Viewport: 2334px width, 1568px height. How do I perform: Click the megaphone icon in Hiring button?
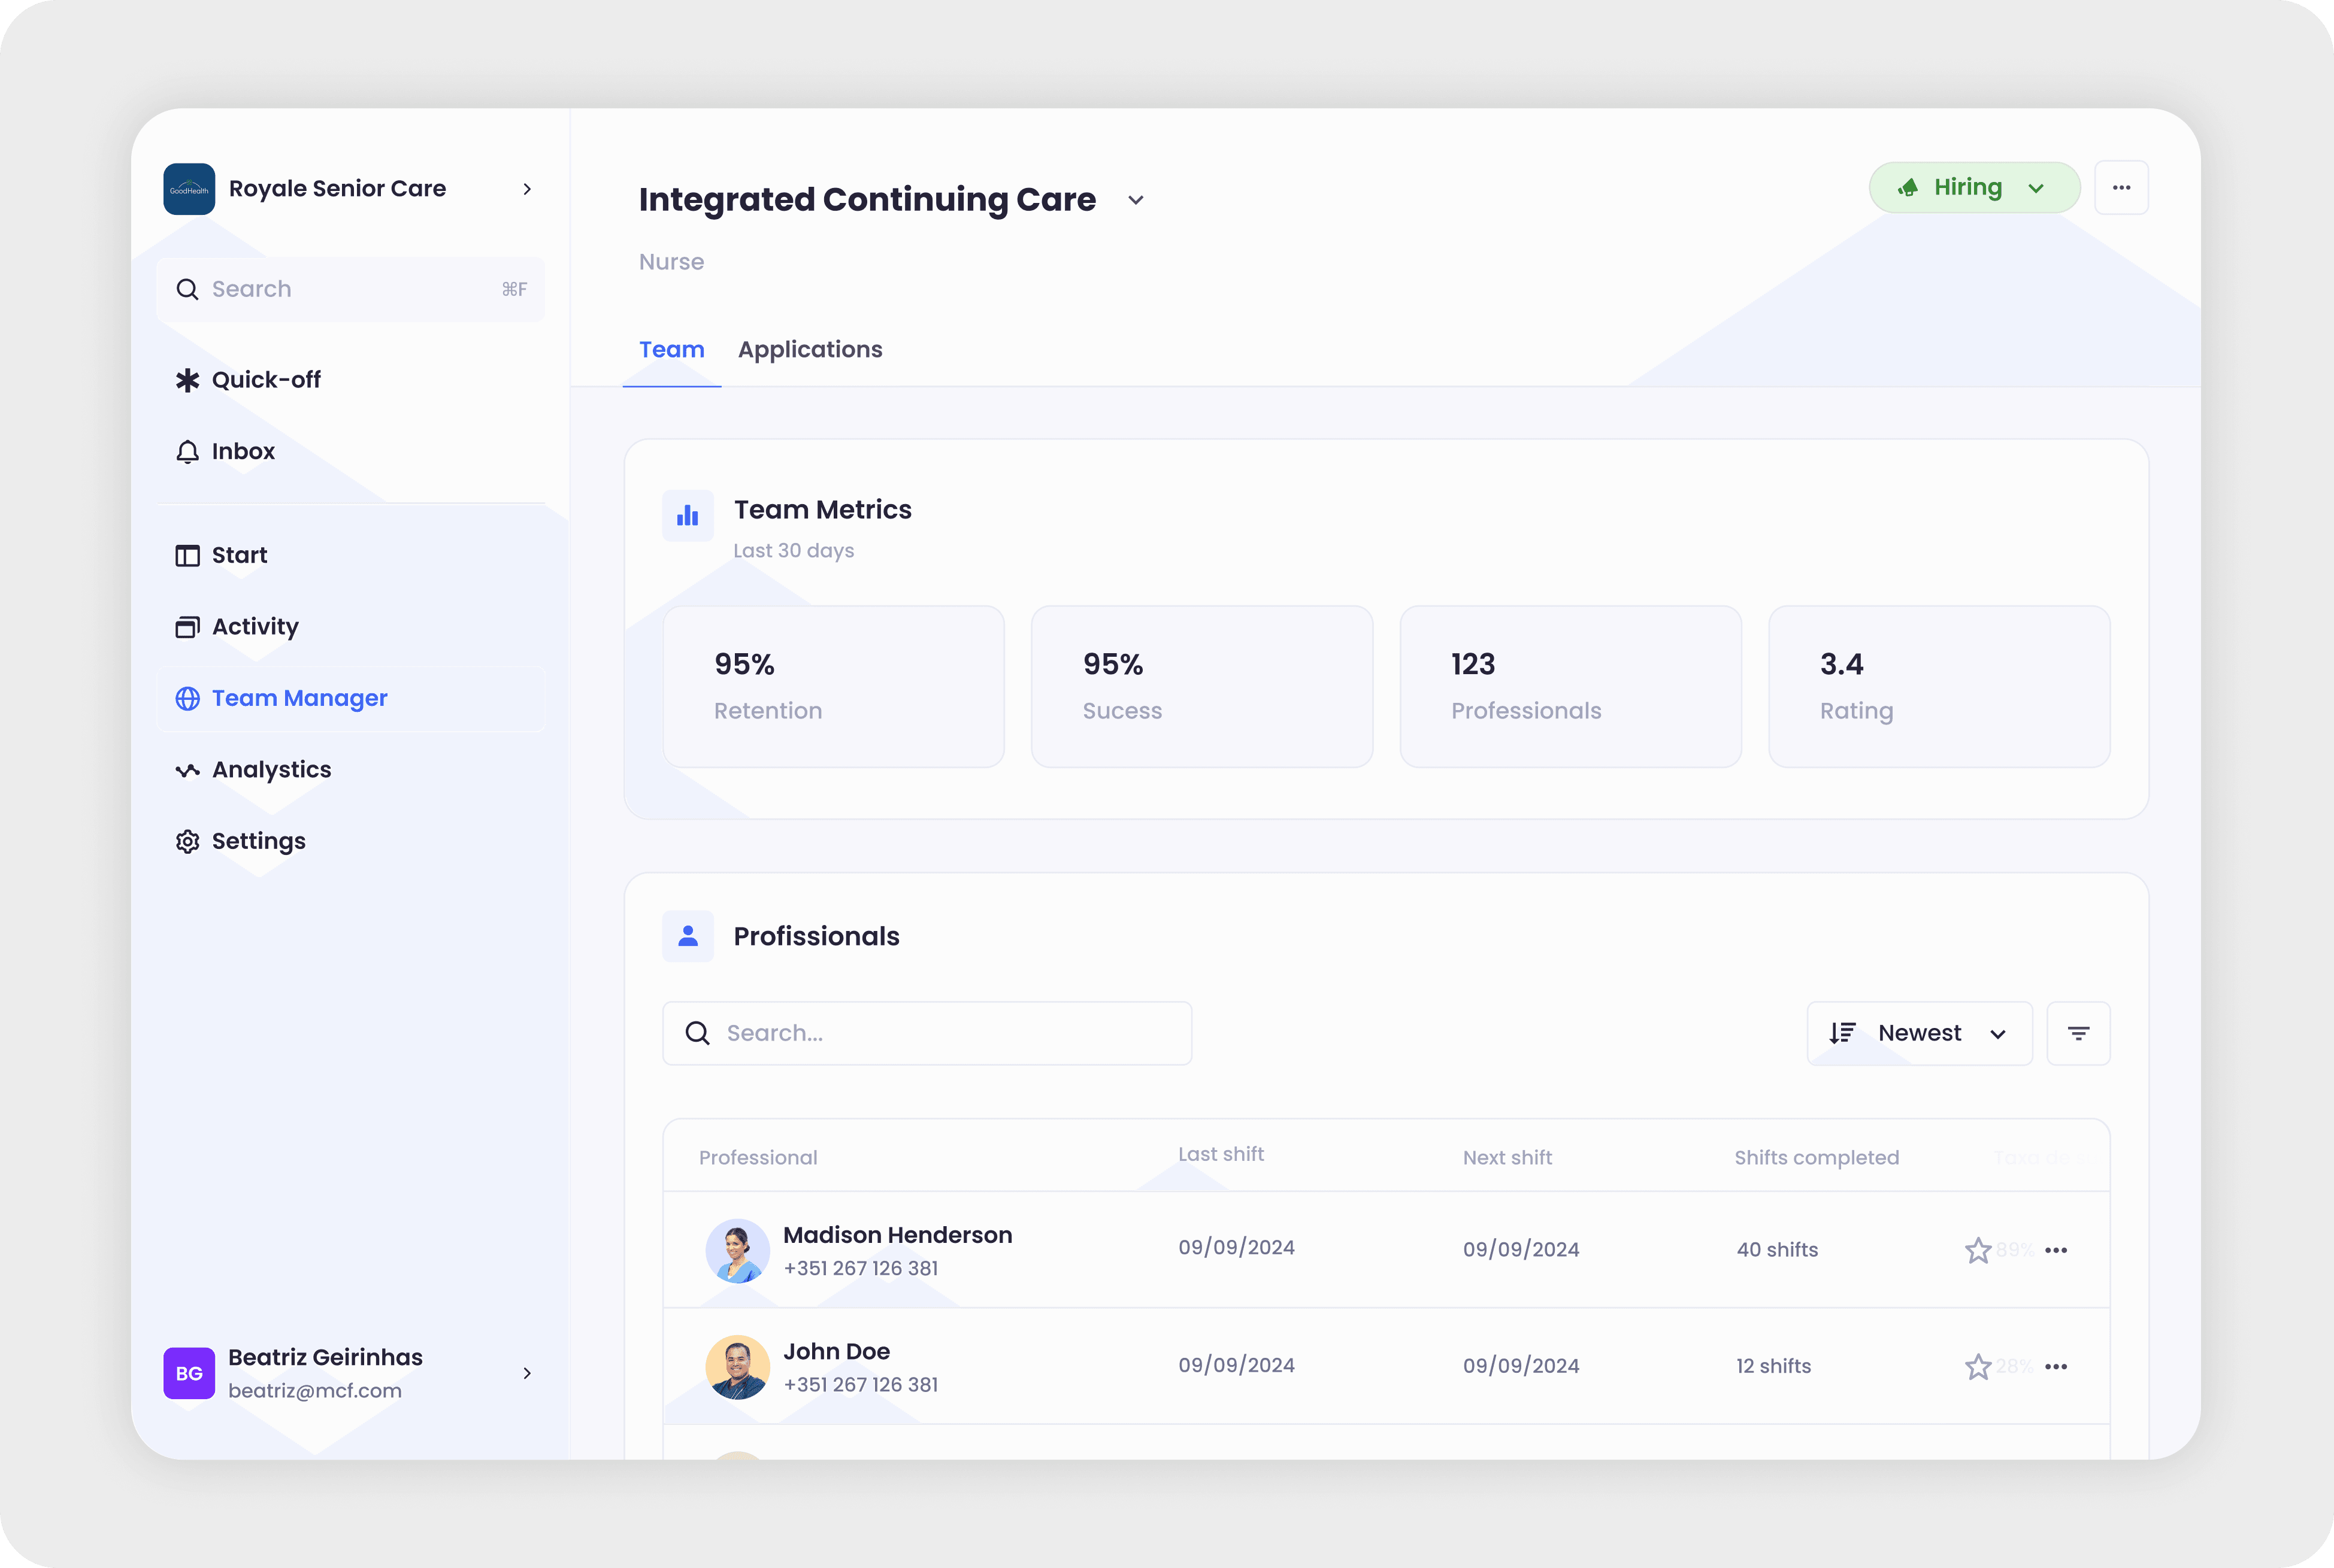1909,188
